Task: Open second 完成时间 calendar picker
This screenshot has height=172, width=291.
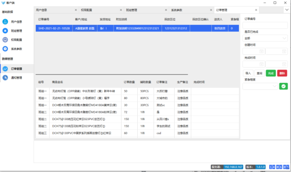Action: point(284,64)
